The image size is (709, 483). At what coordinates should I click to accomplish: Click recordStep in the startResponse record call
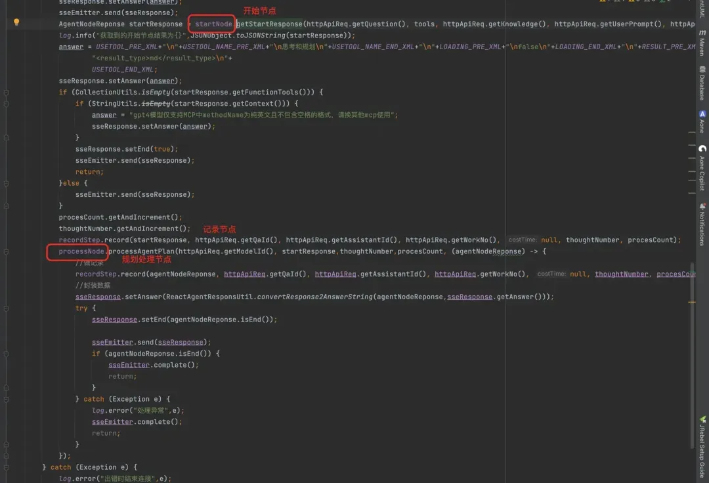[79, 240]
